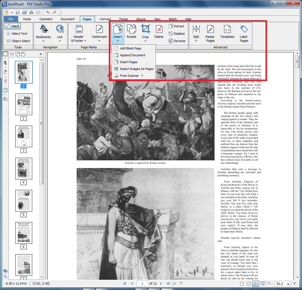The height and width of the screenshot is (290, 302).
Task: Enable facing continuous page layout
Action: click(x=262, y=284)
